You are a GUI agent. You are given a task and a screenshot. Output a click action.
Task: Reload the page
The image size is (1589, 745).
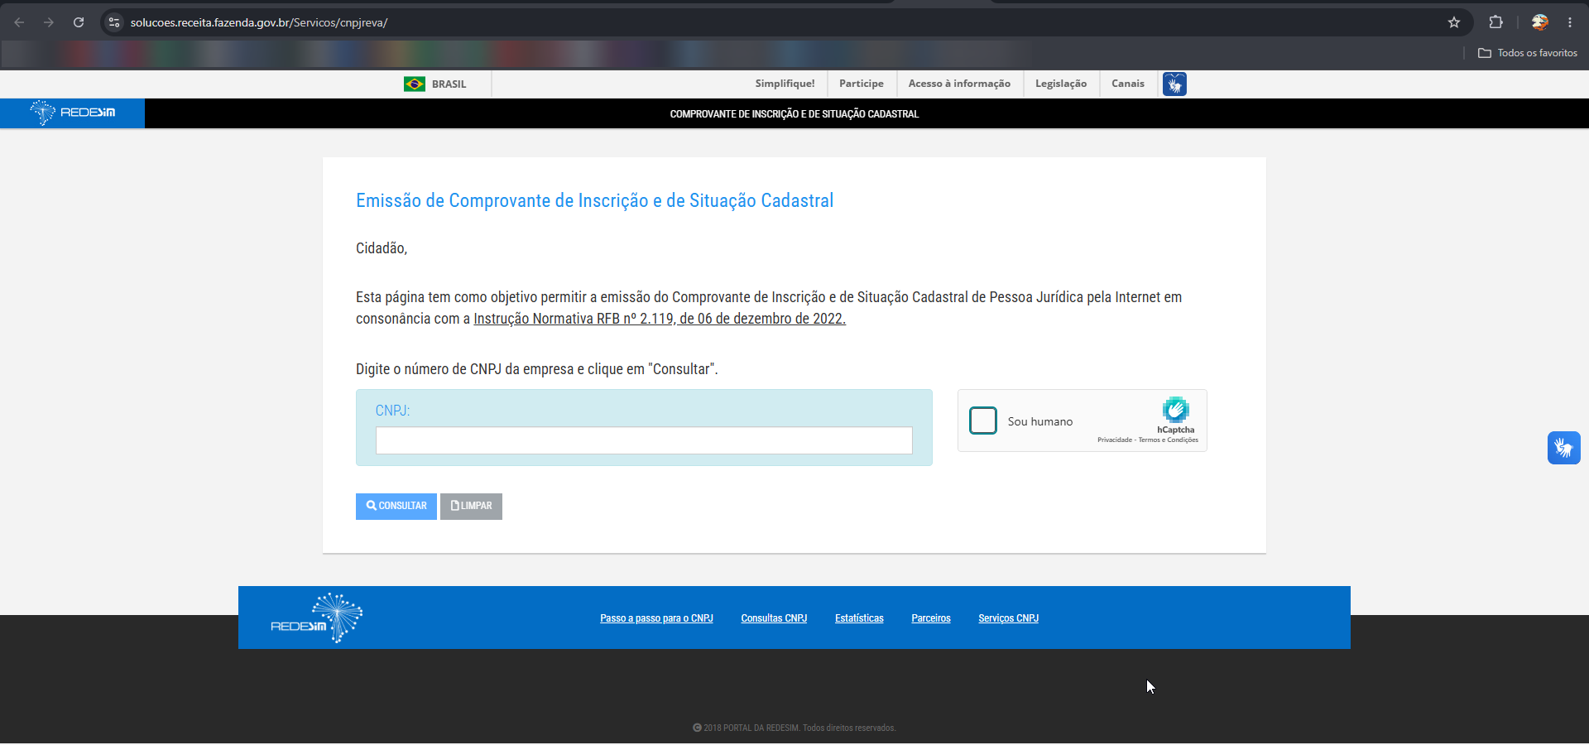tap(79, 22)
